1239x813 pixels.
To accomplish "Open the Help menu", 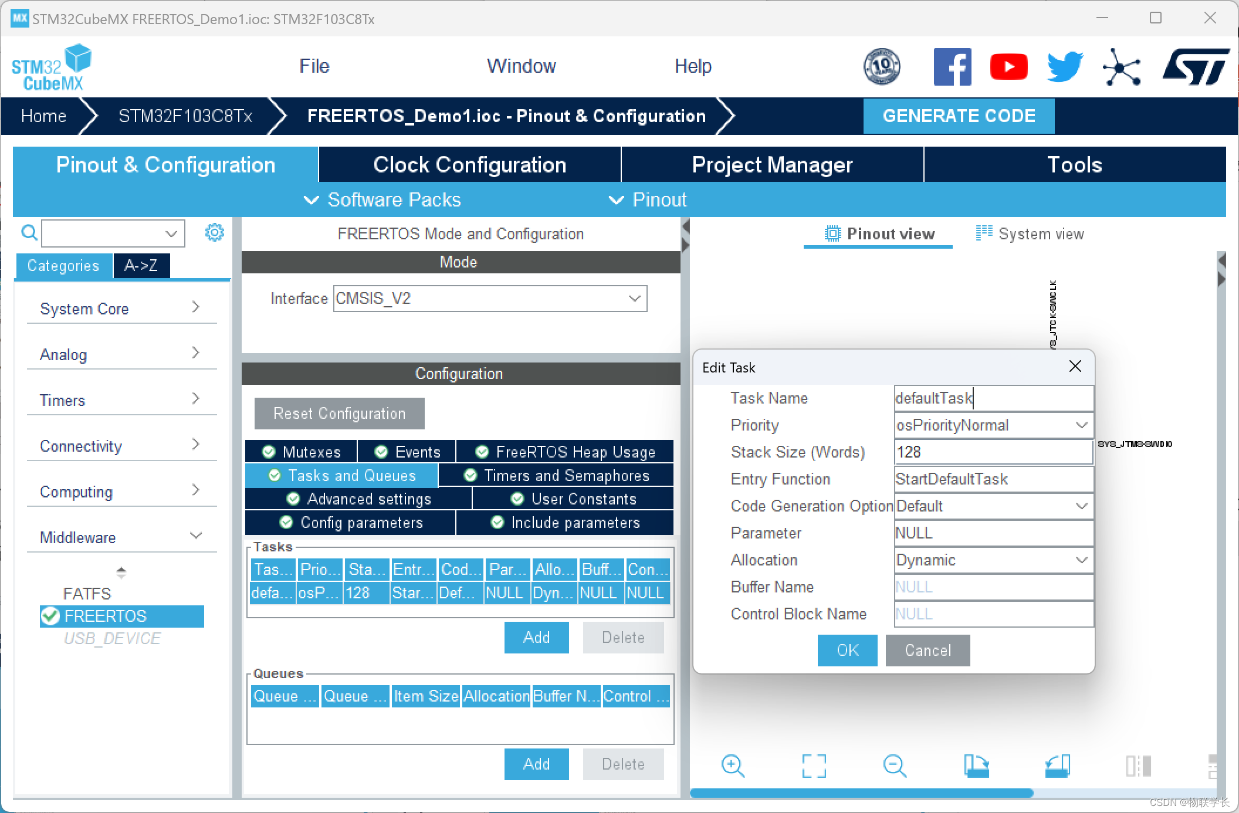I will click(693, 66).
